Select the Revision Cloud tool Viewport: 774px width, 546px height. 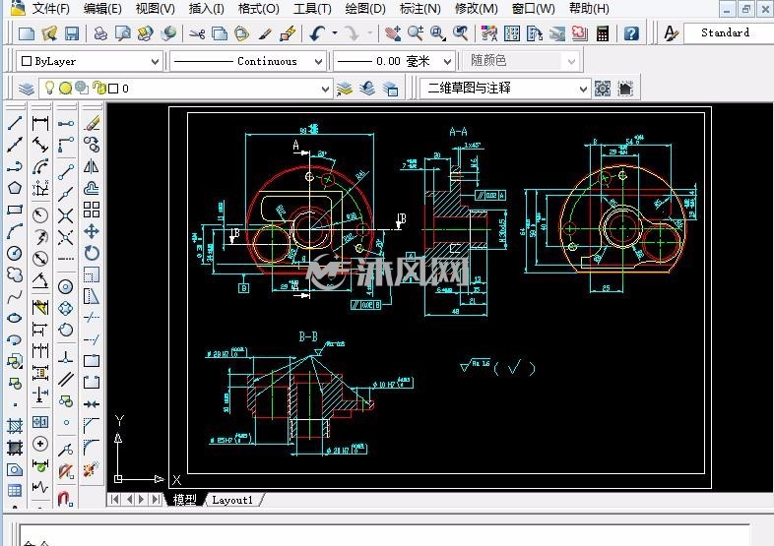15,274
